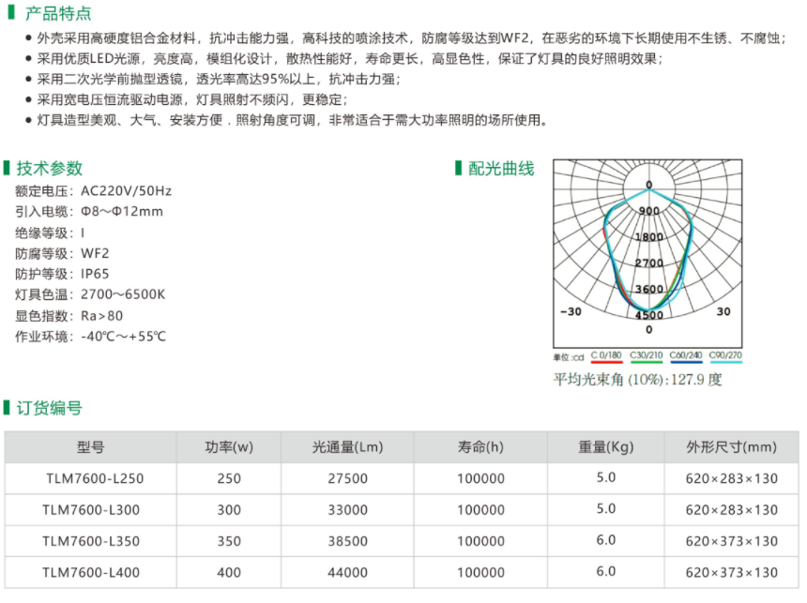This screenshot has width=807, height=603.
Task: Click the TLM7600-L250 model cell
Action: (93, 478)
